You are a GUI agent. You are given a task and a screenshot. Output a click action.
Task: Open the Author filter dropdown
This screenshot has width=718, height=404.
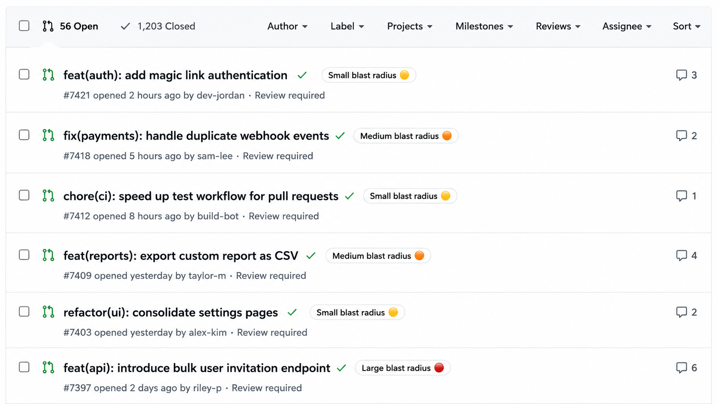coord(287,26)
